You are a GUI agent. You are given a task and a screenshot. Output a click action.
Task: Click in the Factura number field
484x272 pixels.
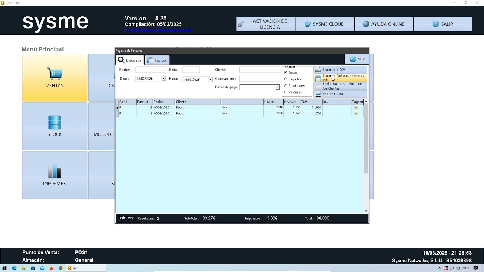[150, 70]
